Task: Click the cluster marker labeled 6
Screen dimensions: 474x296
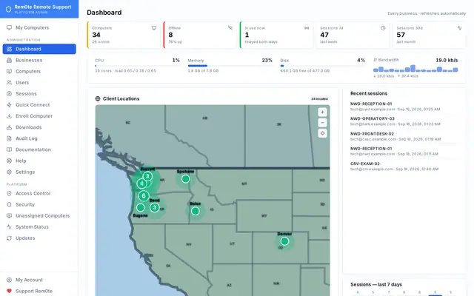Action: [x=144, y=195]
